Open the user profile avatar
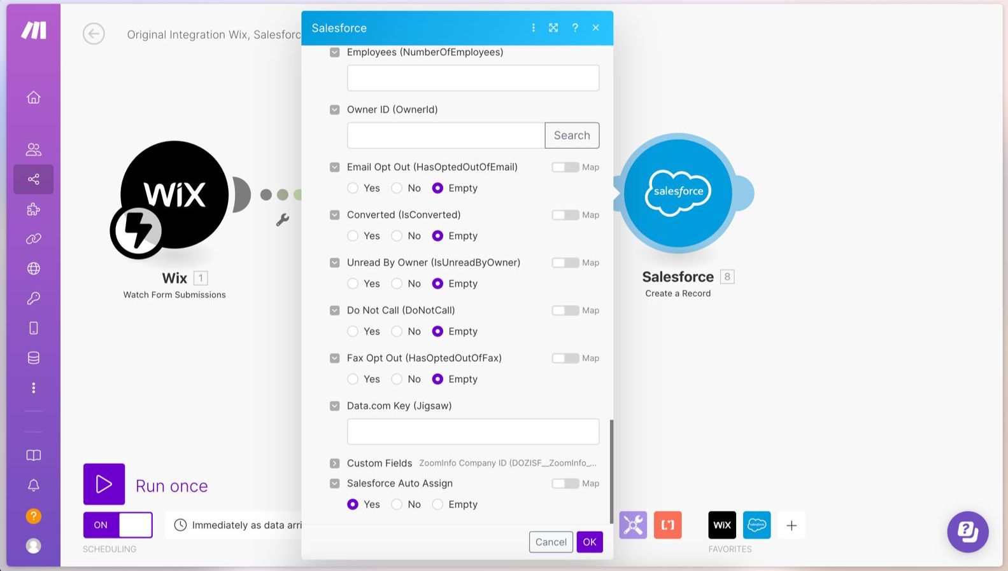Viewport: 1008px width, 571px height. coord(34,546)
